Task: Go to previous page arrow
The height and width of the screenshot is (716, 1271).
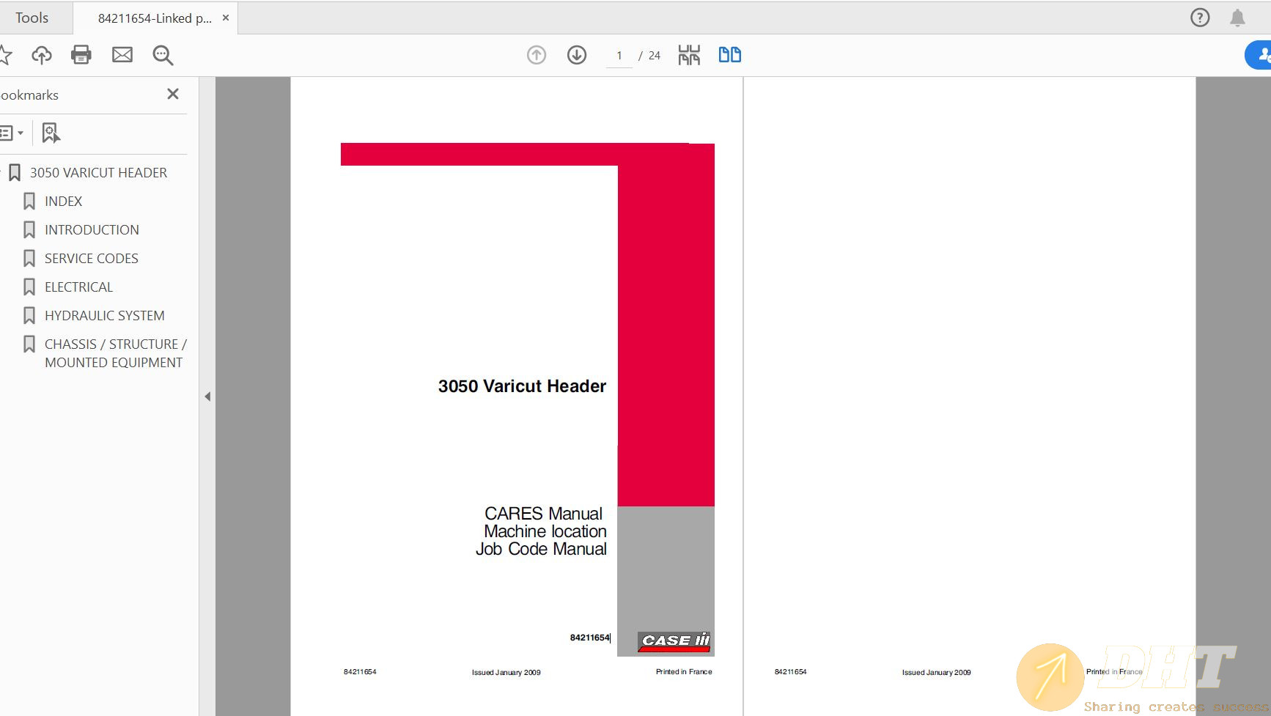Action: [537, 55]
